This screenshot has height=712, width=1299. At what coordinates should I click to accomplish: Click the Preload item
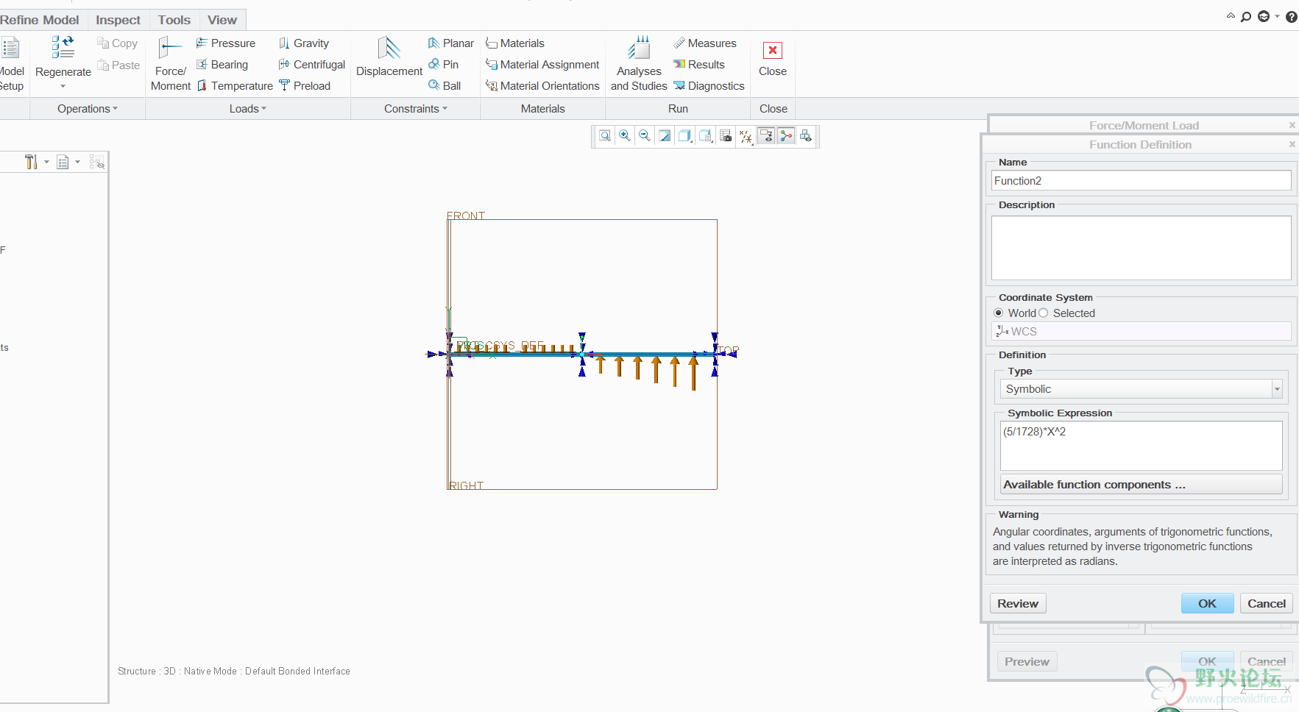coord(305,86)
